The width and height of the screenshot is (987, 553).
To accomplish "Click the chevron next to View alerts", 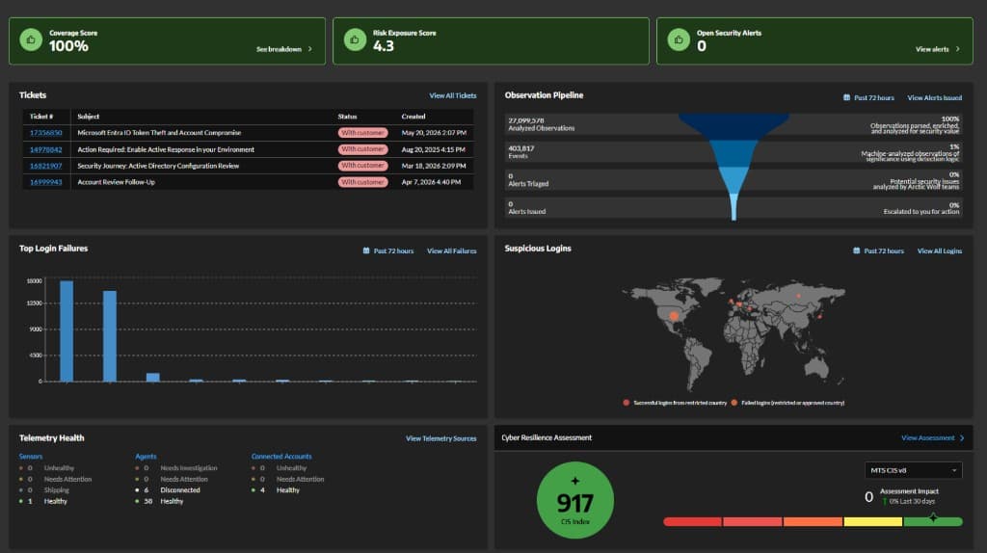I will (x=958, y=49).
